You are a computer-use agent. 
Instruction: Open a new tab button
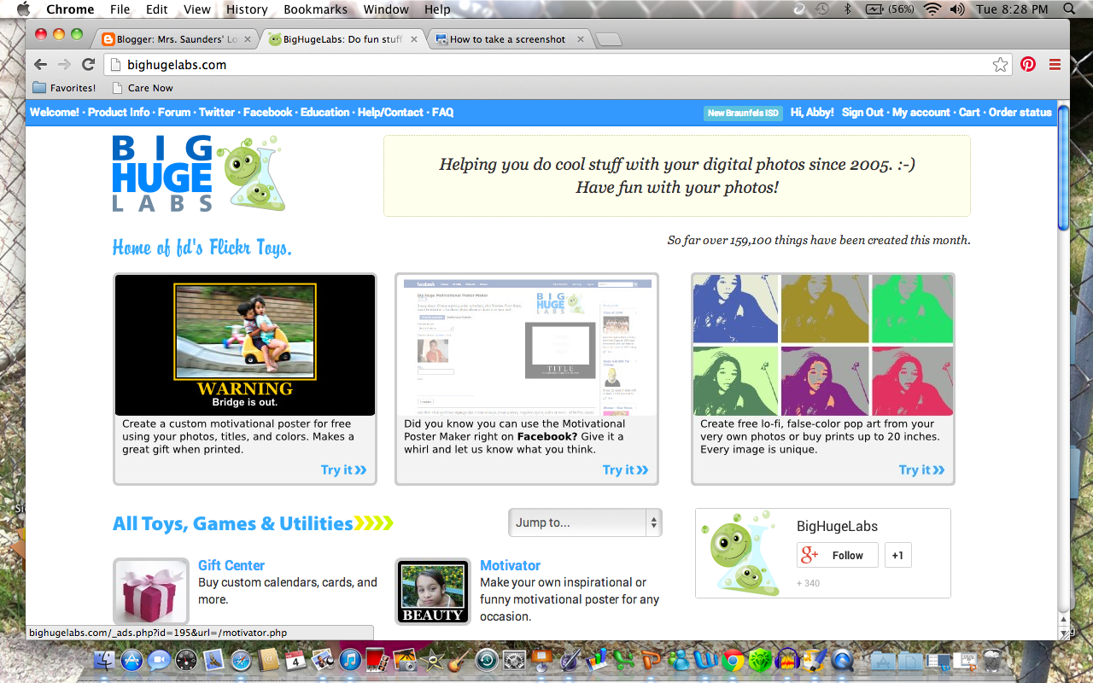(x=608, y=40)
